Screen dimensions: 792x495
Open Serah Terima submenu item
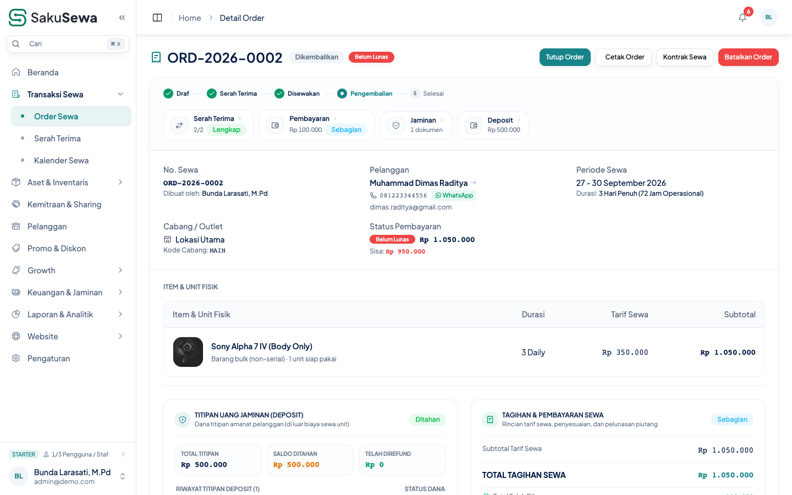(x=71, y=138)
